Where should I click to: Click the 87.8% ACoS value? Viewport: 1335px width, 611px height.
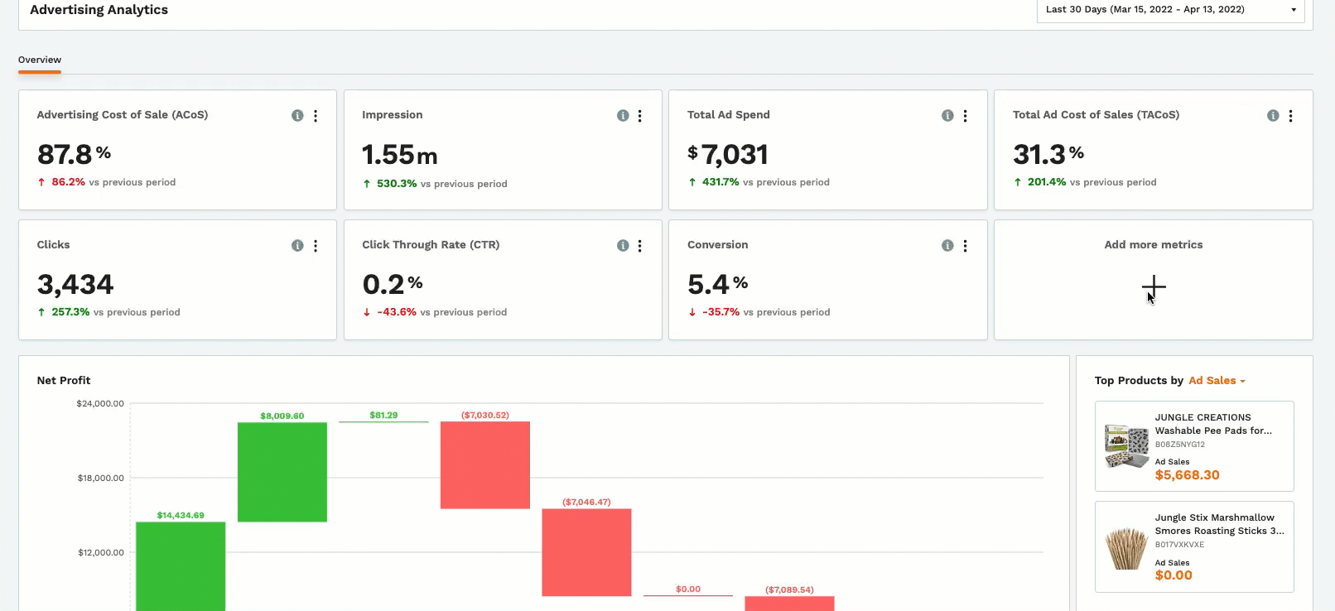coord(74,154)
